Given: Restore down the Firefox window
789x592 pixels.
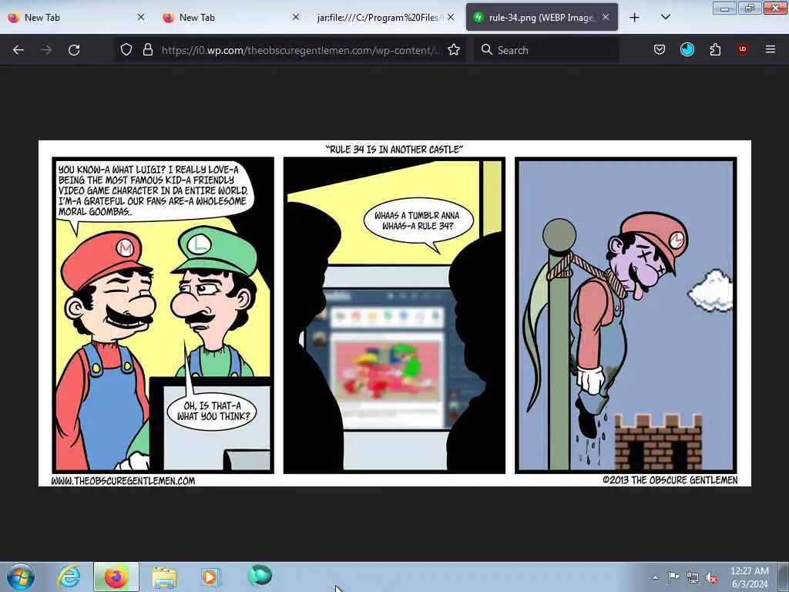Looking at the screenshot, I should pos(749,8).
